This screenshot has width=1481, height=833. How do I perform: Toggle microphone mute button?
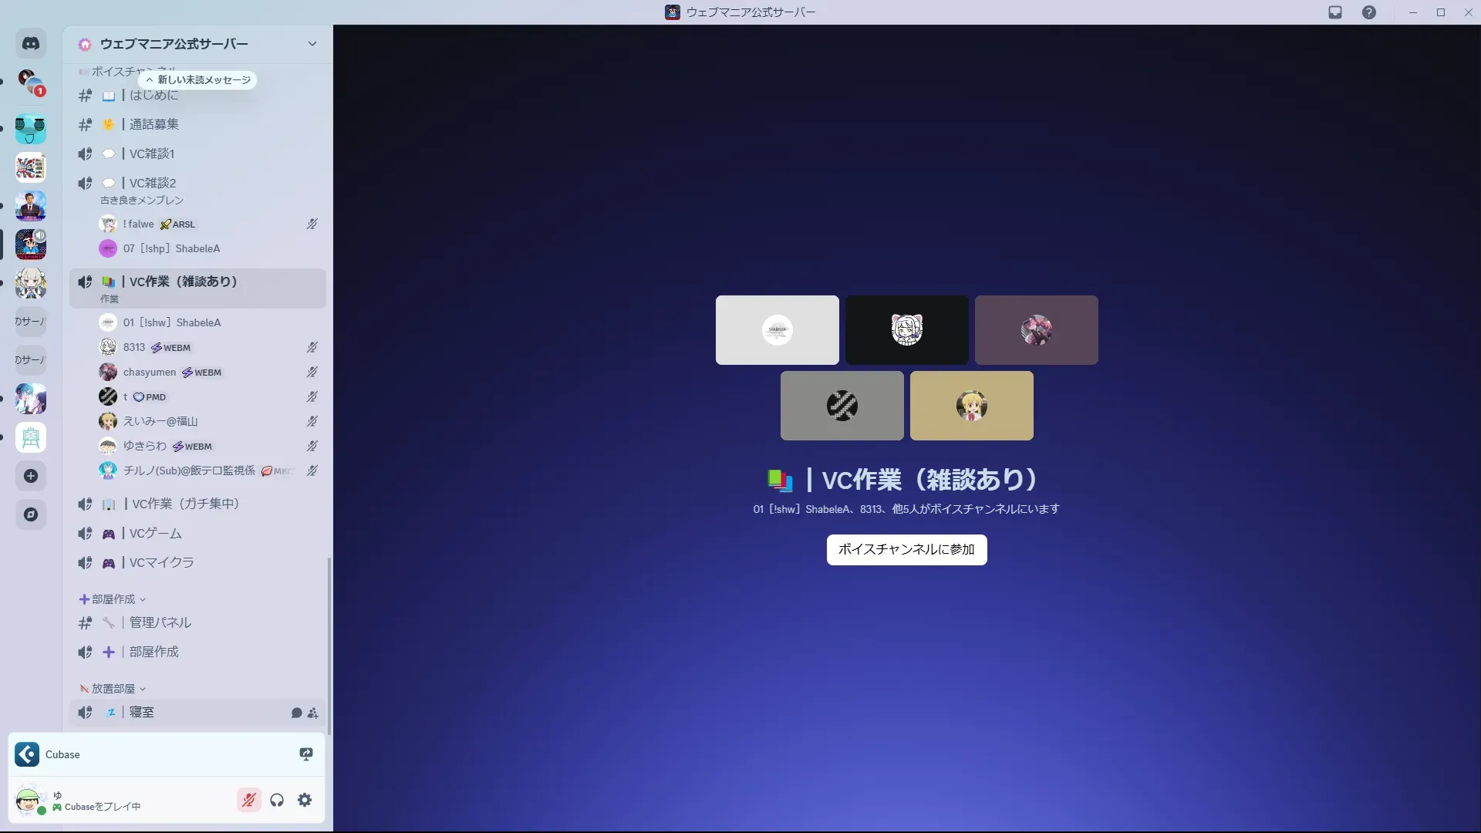248,800
